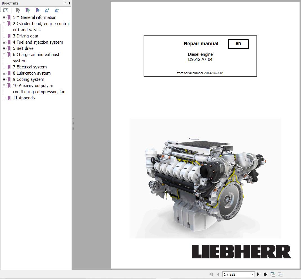Collapse the Bookmarks panel with left arrow

coord(69,3)
